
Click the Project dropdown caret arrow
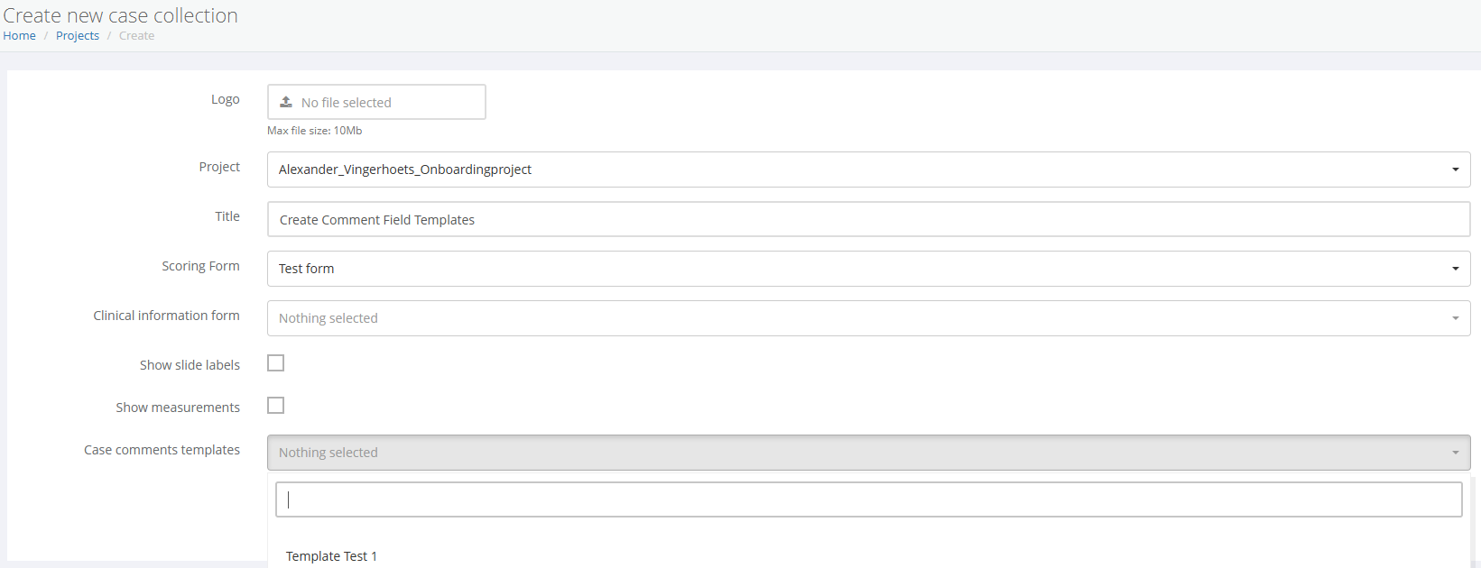pyautogui.click(x=1455, y=169)
